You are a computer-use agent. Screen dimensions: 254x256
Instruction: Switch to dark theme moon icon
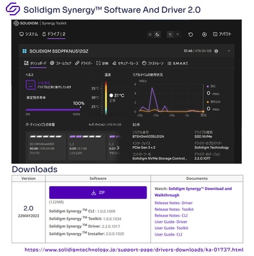pos(157,35)
